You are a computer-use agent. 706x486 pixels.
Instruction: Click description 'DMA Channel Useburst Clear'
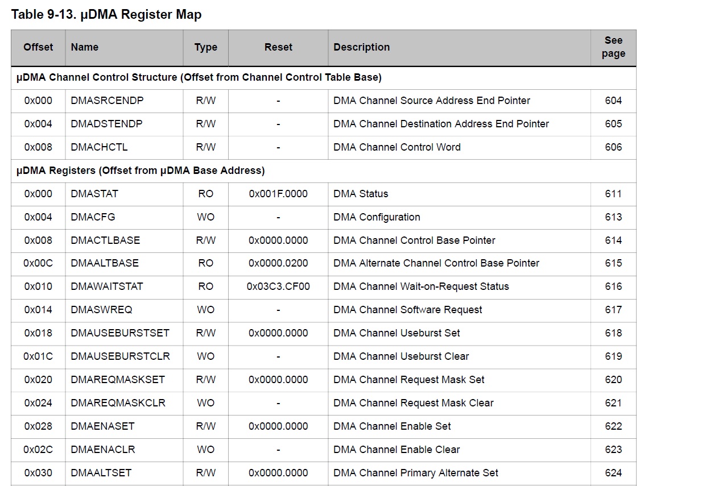point(401,356)
